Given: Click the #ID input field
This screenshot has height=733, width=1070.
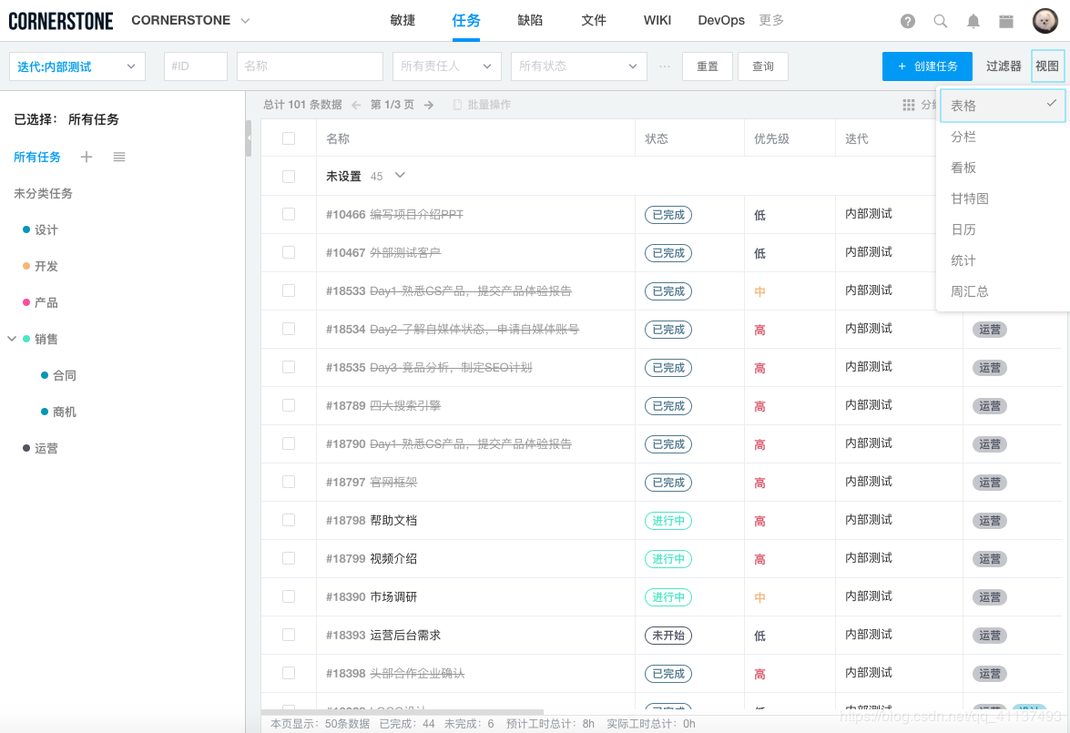Looking at the screenshot, I should point(195,66).
